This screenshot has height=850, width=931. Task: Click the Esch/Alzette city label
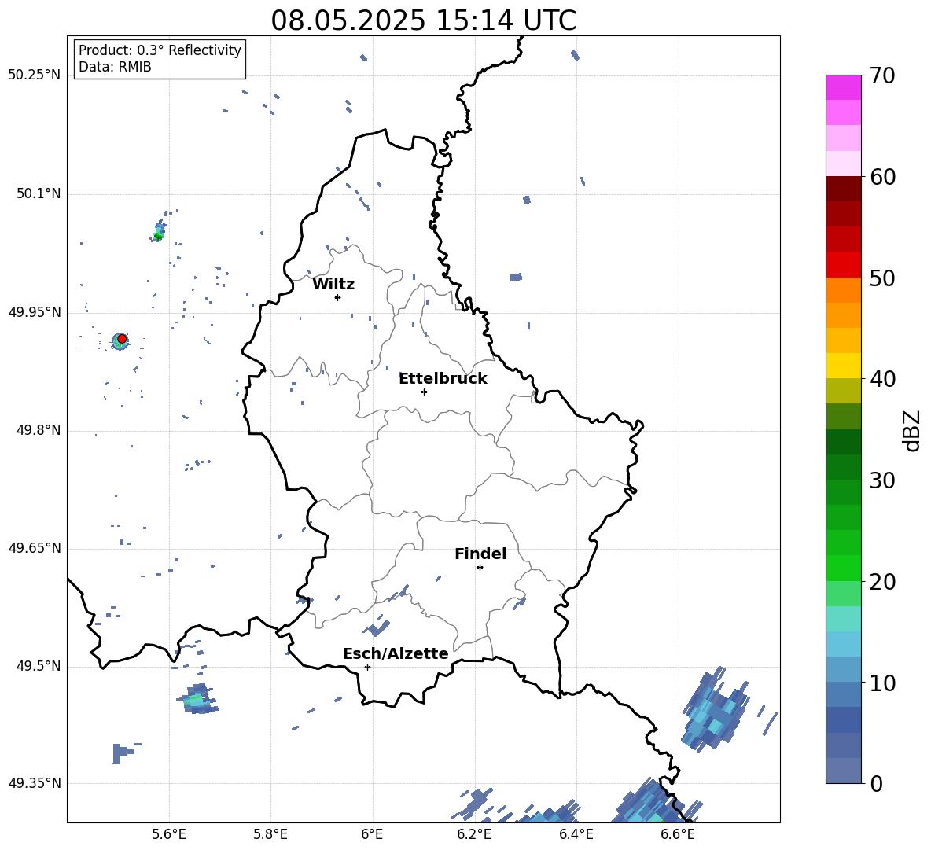click(396, 653)
